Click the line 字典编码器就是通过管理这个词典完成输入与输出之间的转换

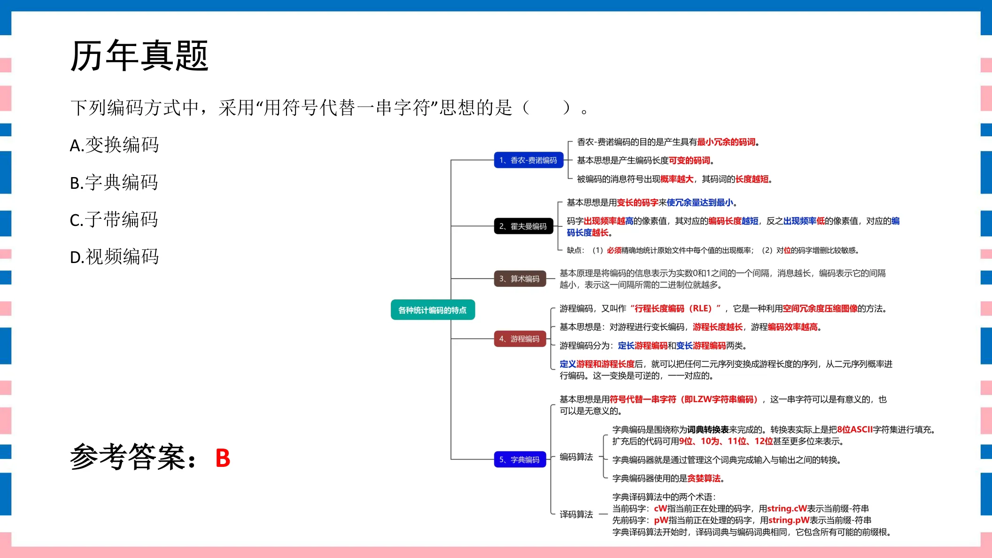727,460
